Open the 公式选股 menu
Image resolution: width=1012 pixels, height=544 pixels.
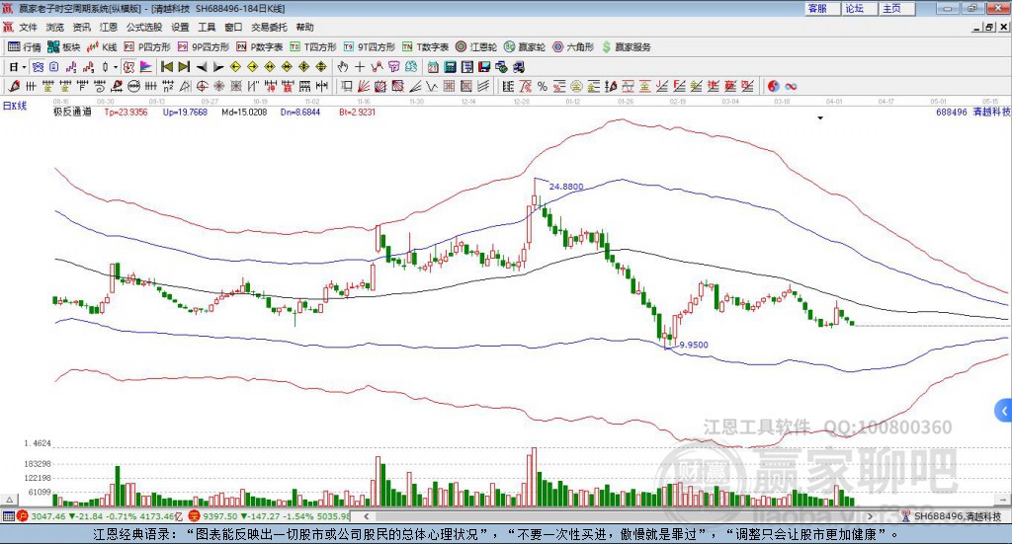[144, 27]
